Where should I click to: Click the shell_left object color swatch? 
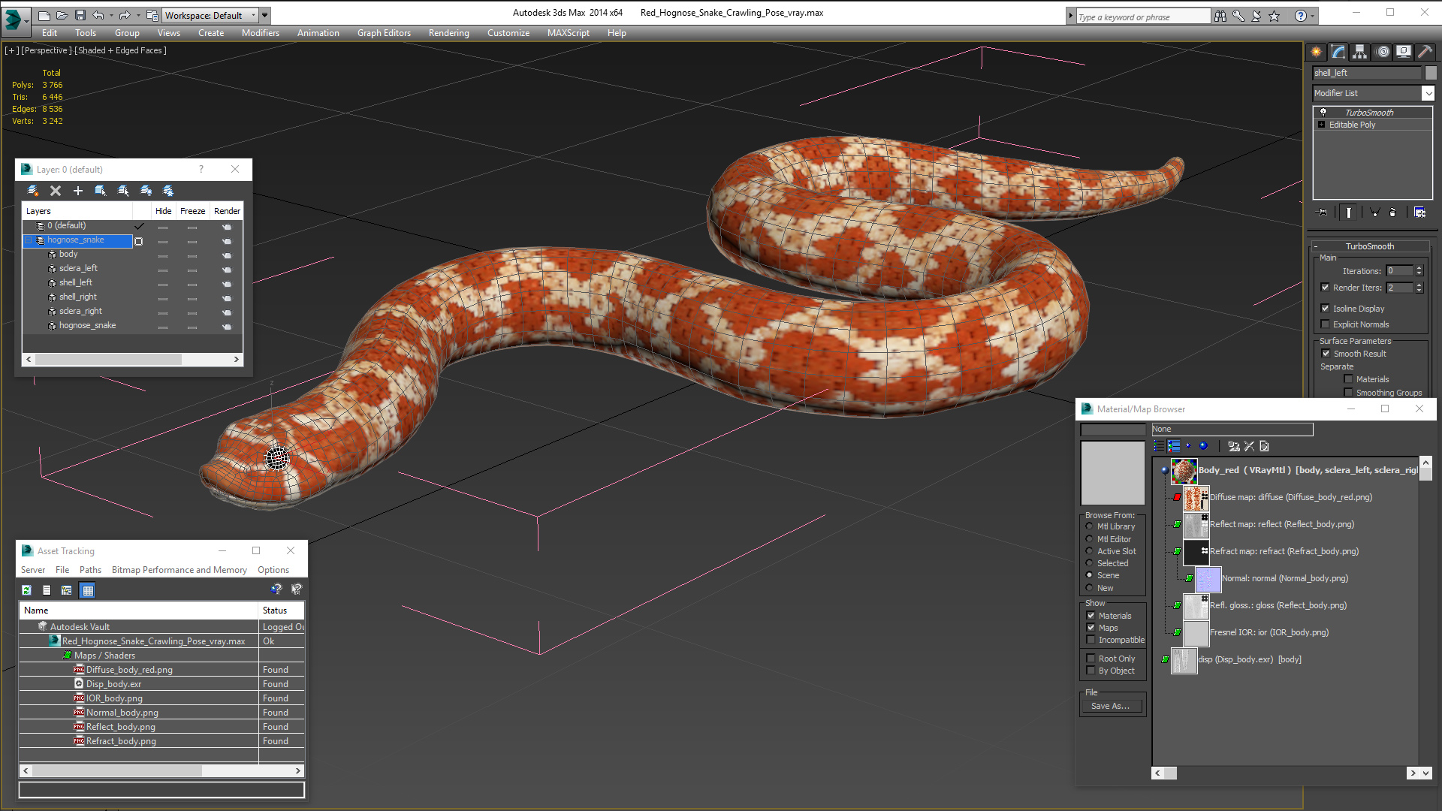coord(1431,73)
